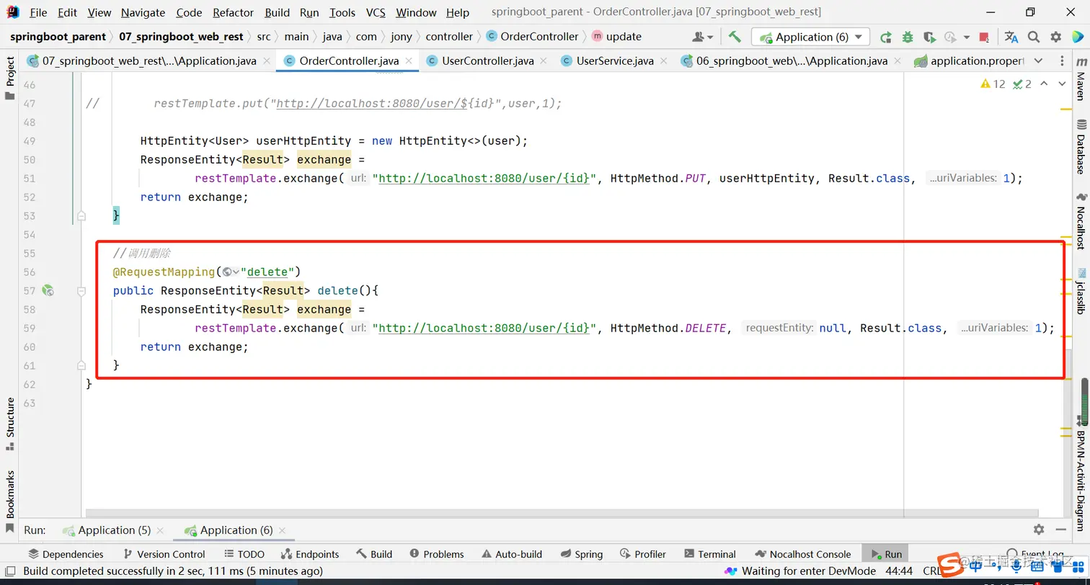The height and width of the screenshot is (585, 1090).
Task: Open the URL mapping dropdown arrow on line 56
Action: [x=236, y=272]
